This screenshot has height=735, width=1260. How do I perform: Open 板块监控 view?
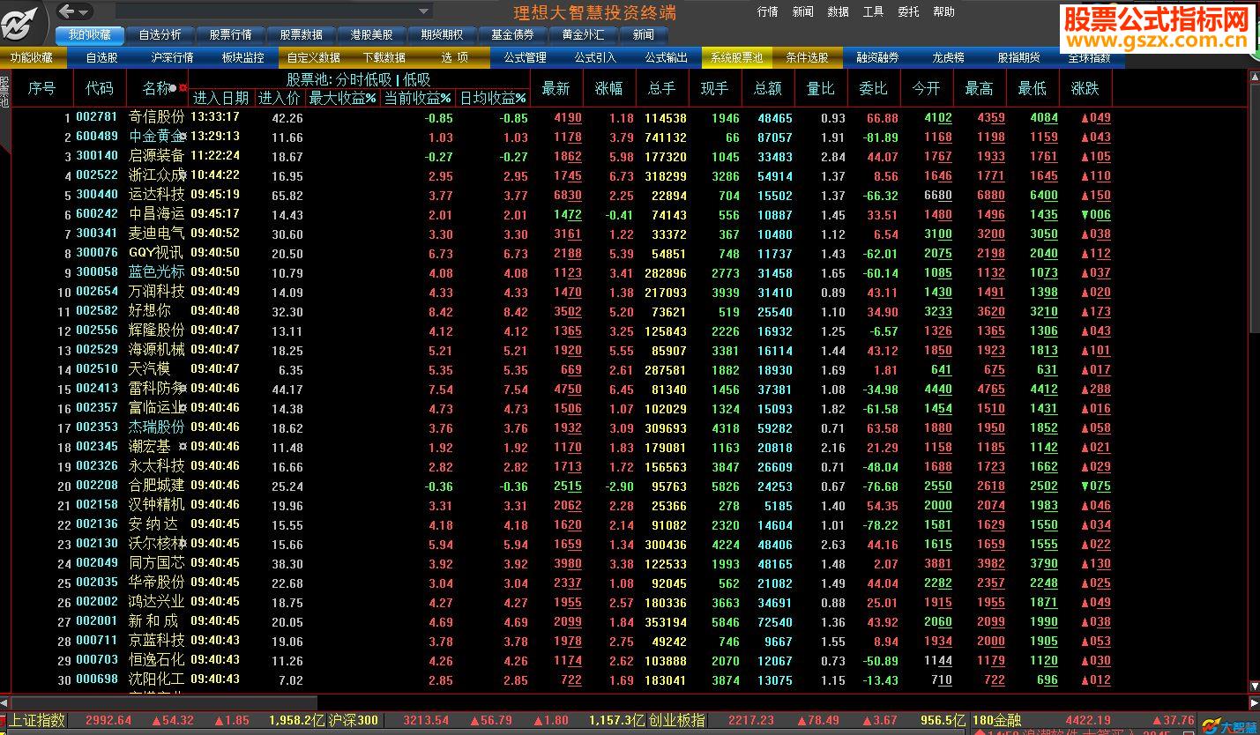243,57
